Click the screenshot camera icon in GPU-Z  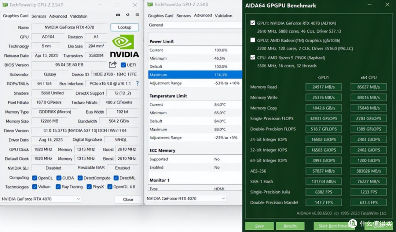118,15
